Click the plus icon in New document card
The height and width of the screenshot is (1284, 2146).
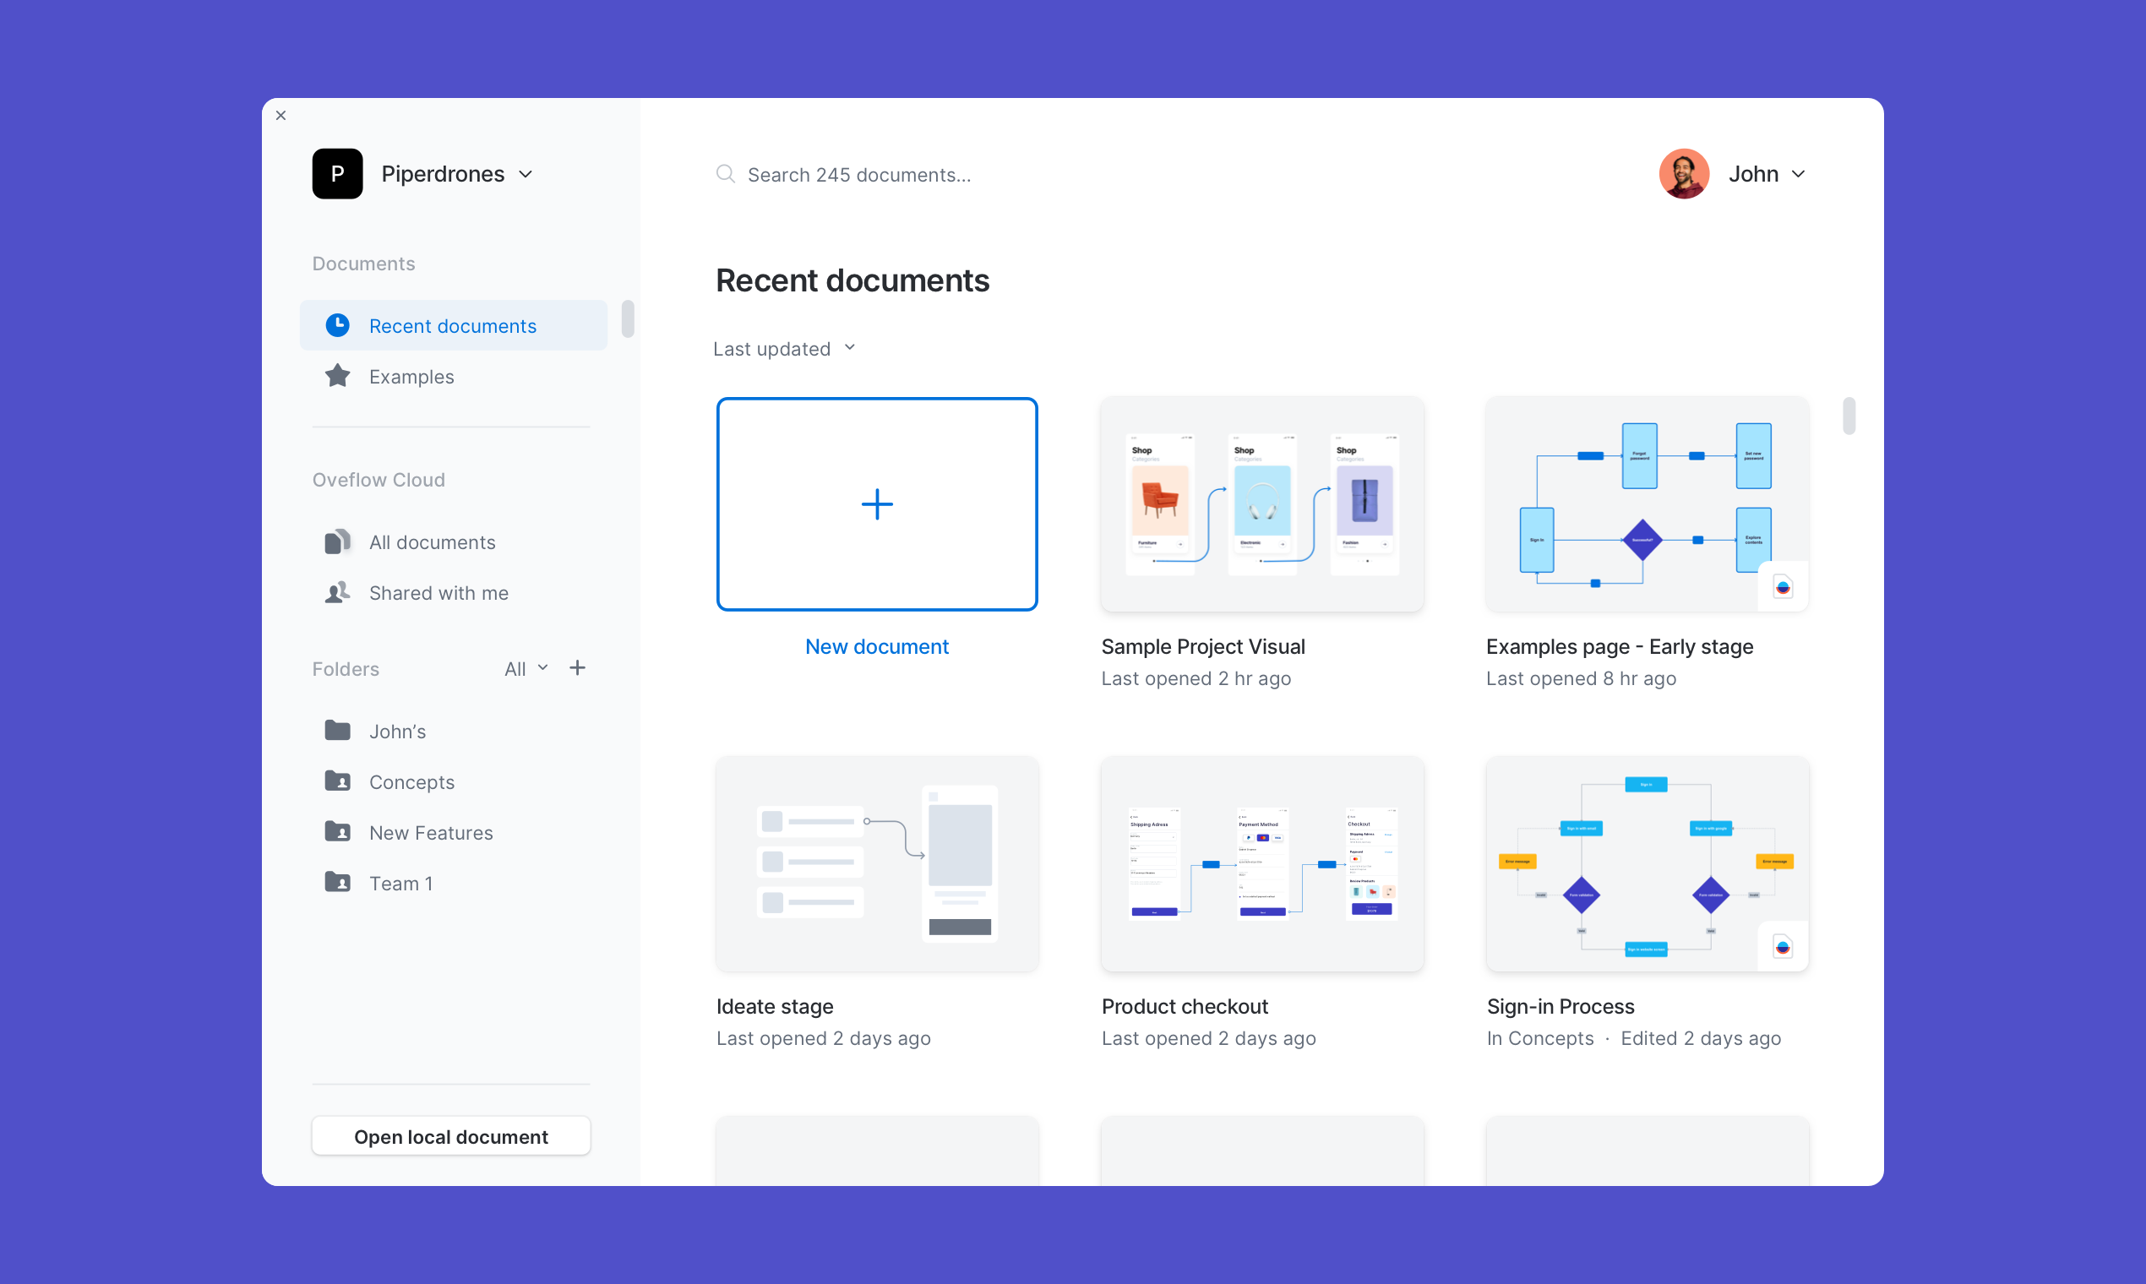tap(877, 504)
